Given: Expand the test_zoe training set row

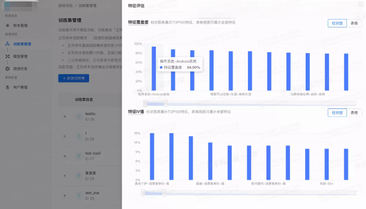Looking at the screenshot, I should 65,196.
